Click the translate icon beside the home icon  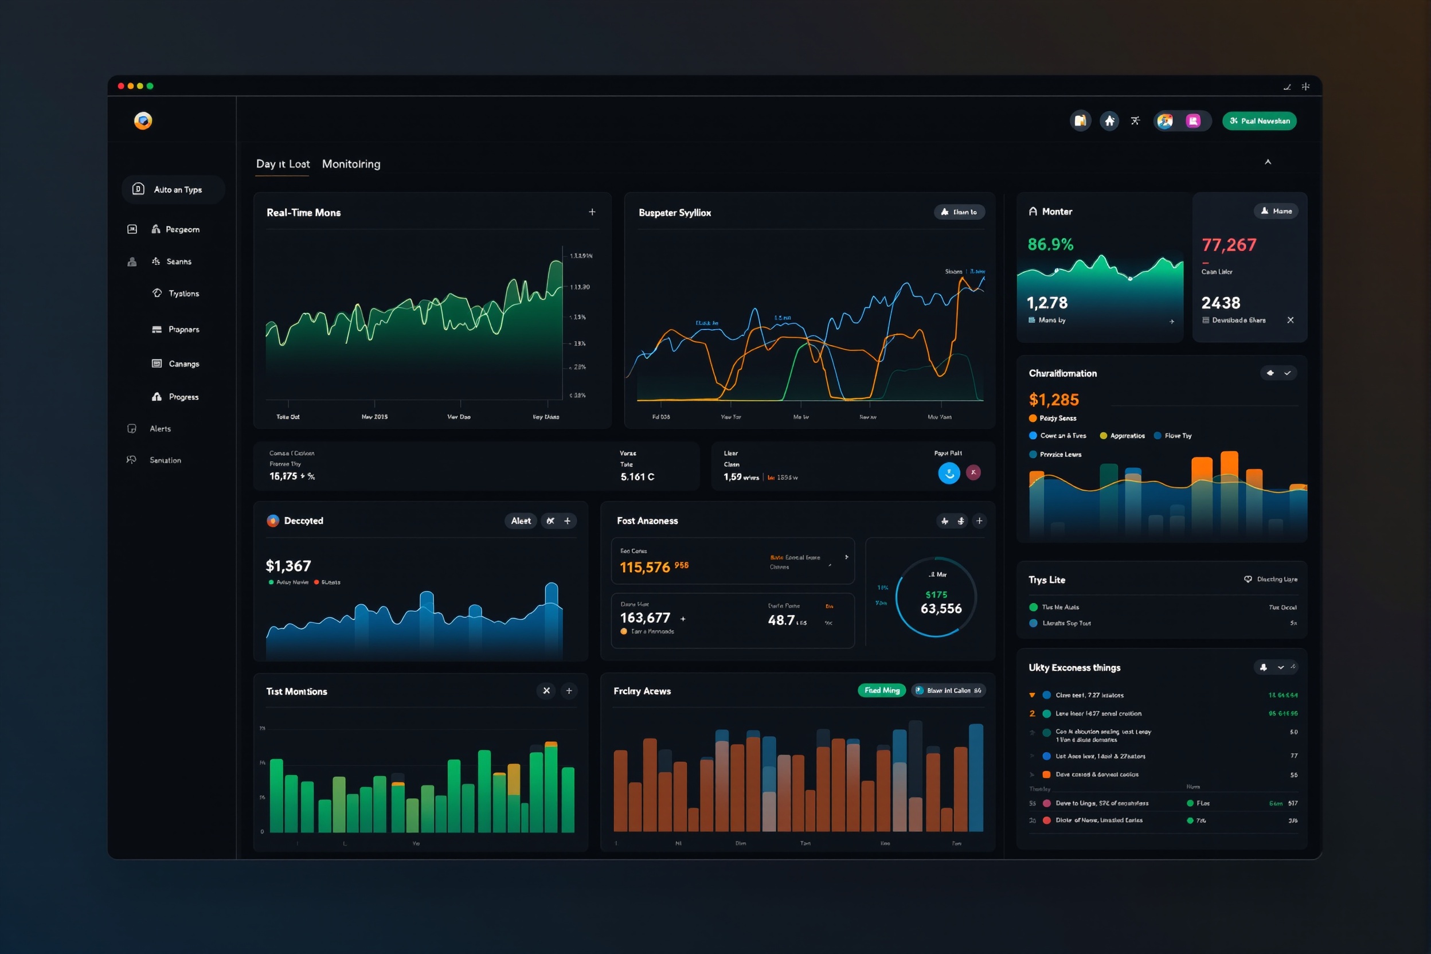[x=1135, y=120]
